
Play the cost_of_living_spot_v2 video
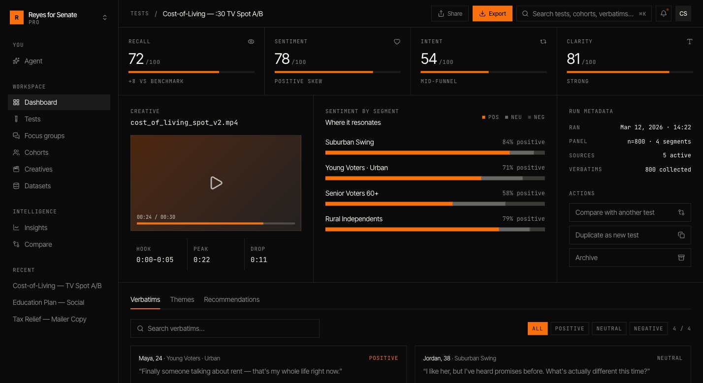(216, 183)
